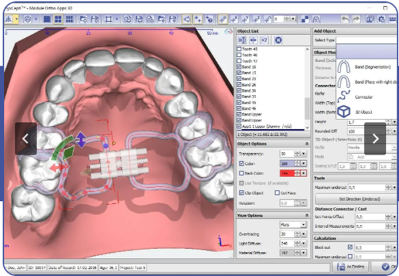Viewport: 399px width, 276px height.
Task: Click the checkered pattern toolbar icon
Action: click(305, 19)
